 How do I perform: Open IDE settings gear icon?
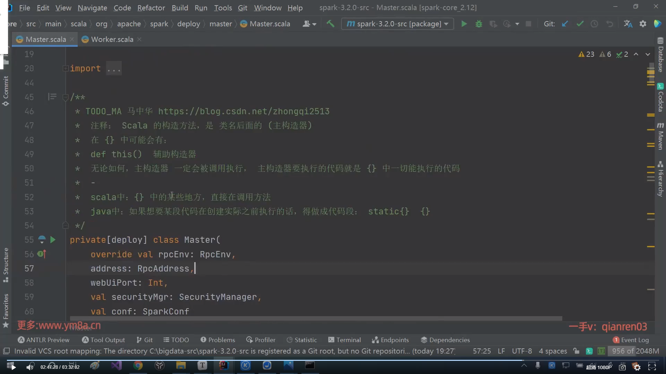pos(643,24)
